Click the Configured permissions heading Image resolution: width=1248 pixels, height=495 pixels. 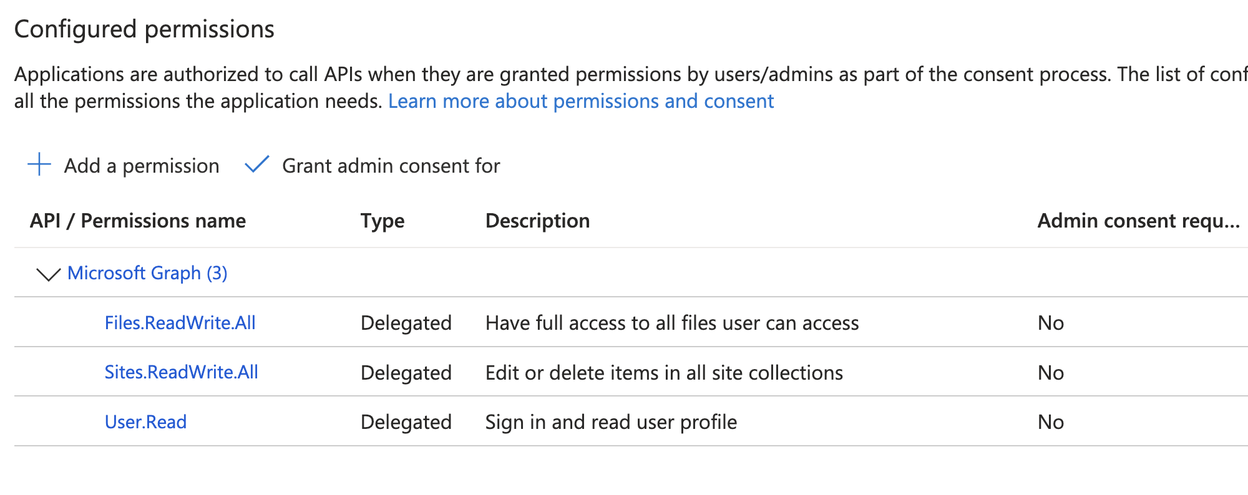[x=144, y=29]
